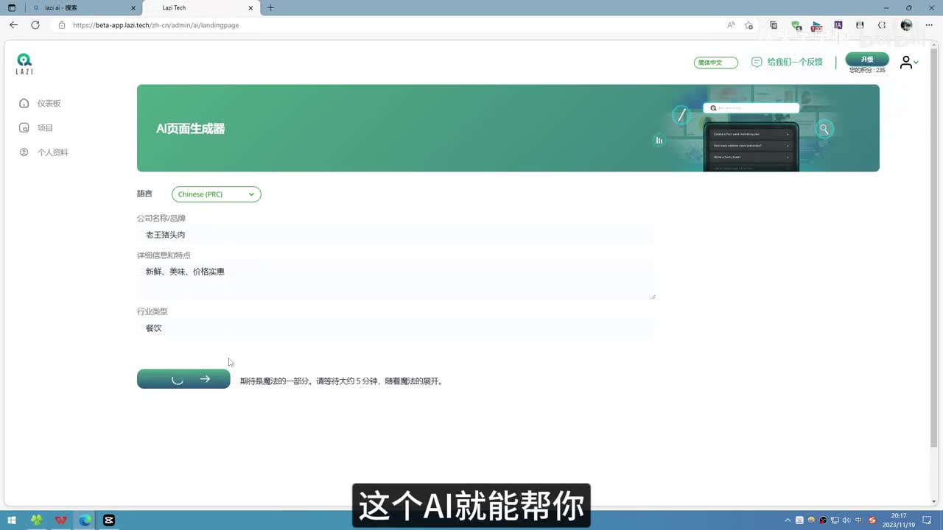Go back with the browser back arrow
Screen dimensions: 943x530
[x=13, y=25]
